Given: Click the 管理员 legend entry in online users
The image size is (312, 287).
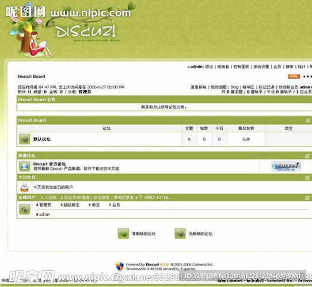Looking at the screenshot, I should pos(45,205).
